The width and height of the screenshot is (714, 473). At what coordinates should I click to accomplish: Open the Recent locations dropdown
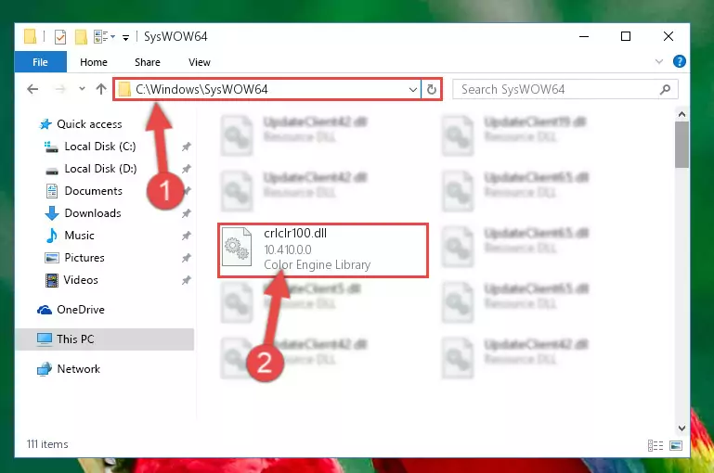pyautogui.click(x=82, y=89)
